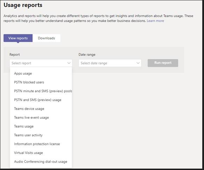Viewport: 204px width, 170px height.
Task: Click the Run report button
Action: tap(163, 63)
